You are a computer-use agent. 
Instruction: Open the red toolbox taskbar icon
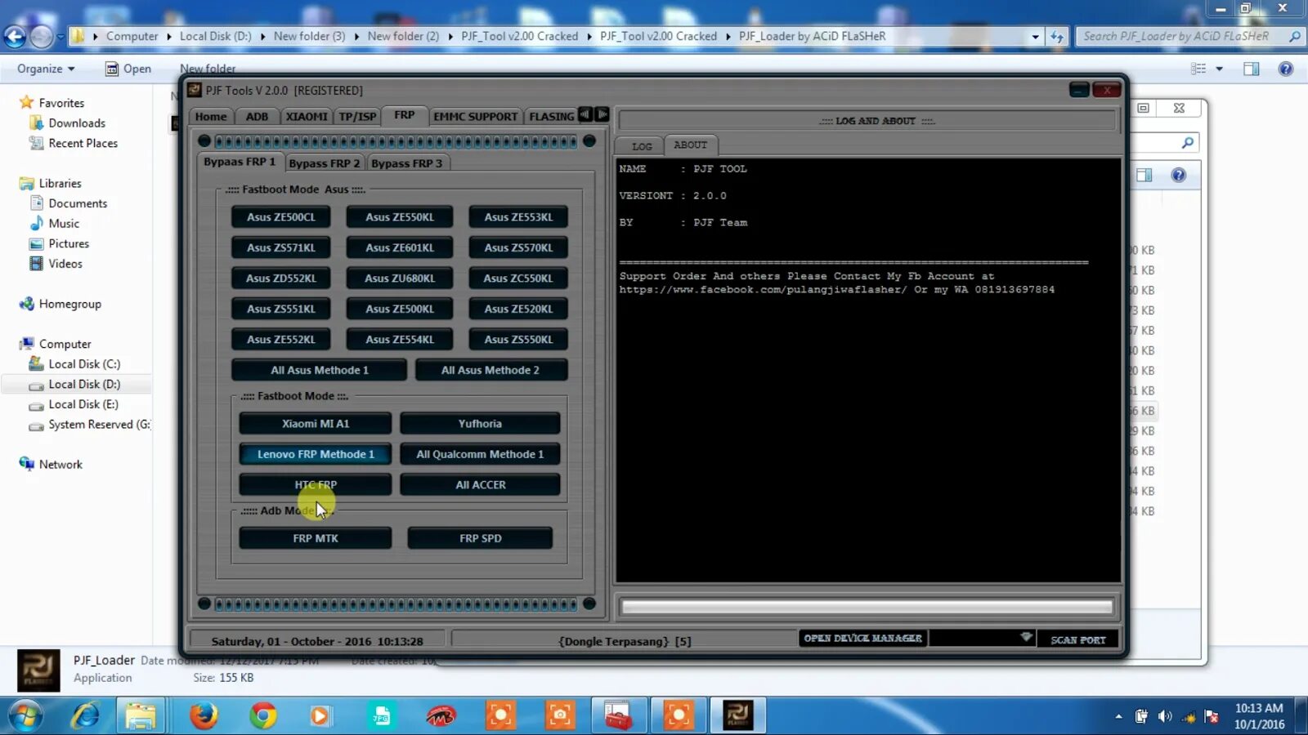618,716
